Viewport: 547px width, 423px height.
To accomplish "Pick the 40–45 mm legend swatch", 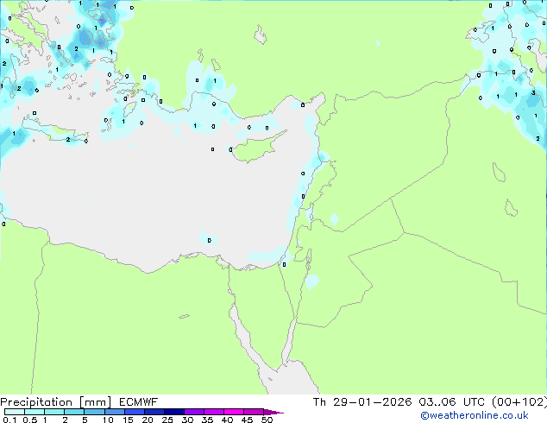I will 233,412.
